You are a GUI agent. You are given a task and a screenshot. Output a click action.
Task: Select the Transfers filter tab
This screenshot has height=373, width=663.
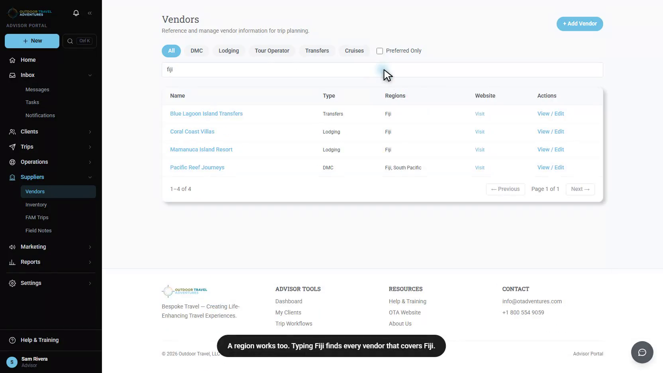(x=317, y=51)
